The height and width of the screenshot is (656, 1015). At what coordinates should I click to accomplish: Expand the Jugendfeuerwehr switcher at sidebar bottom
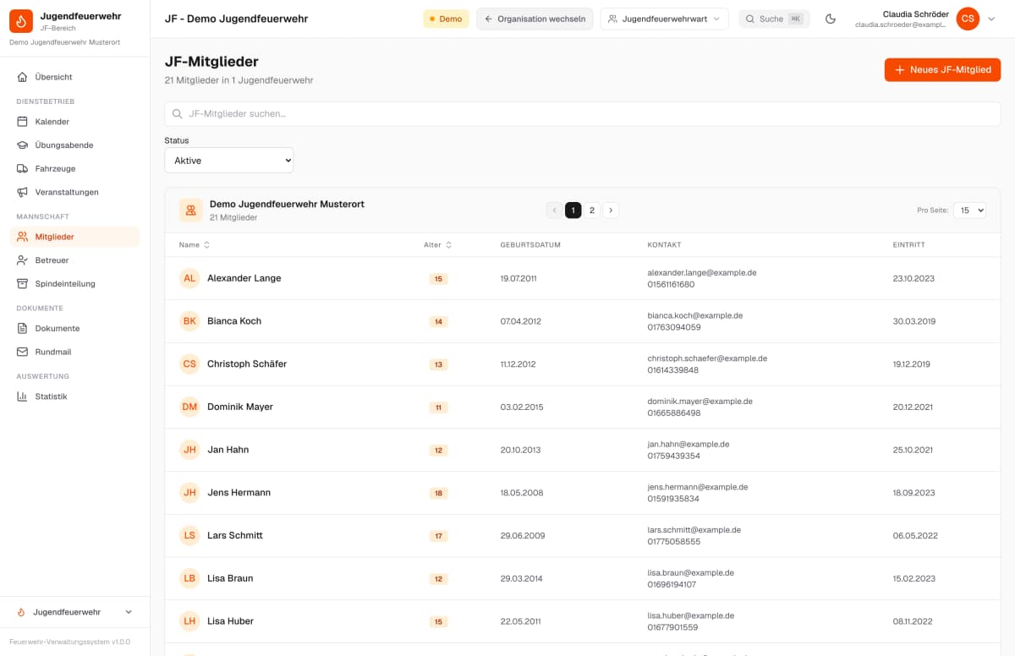click(x=75, y=612)
